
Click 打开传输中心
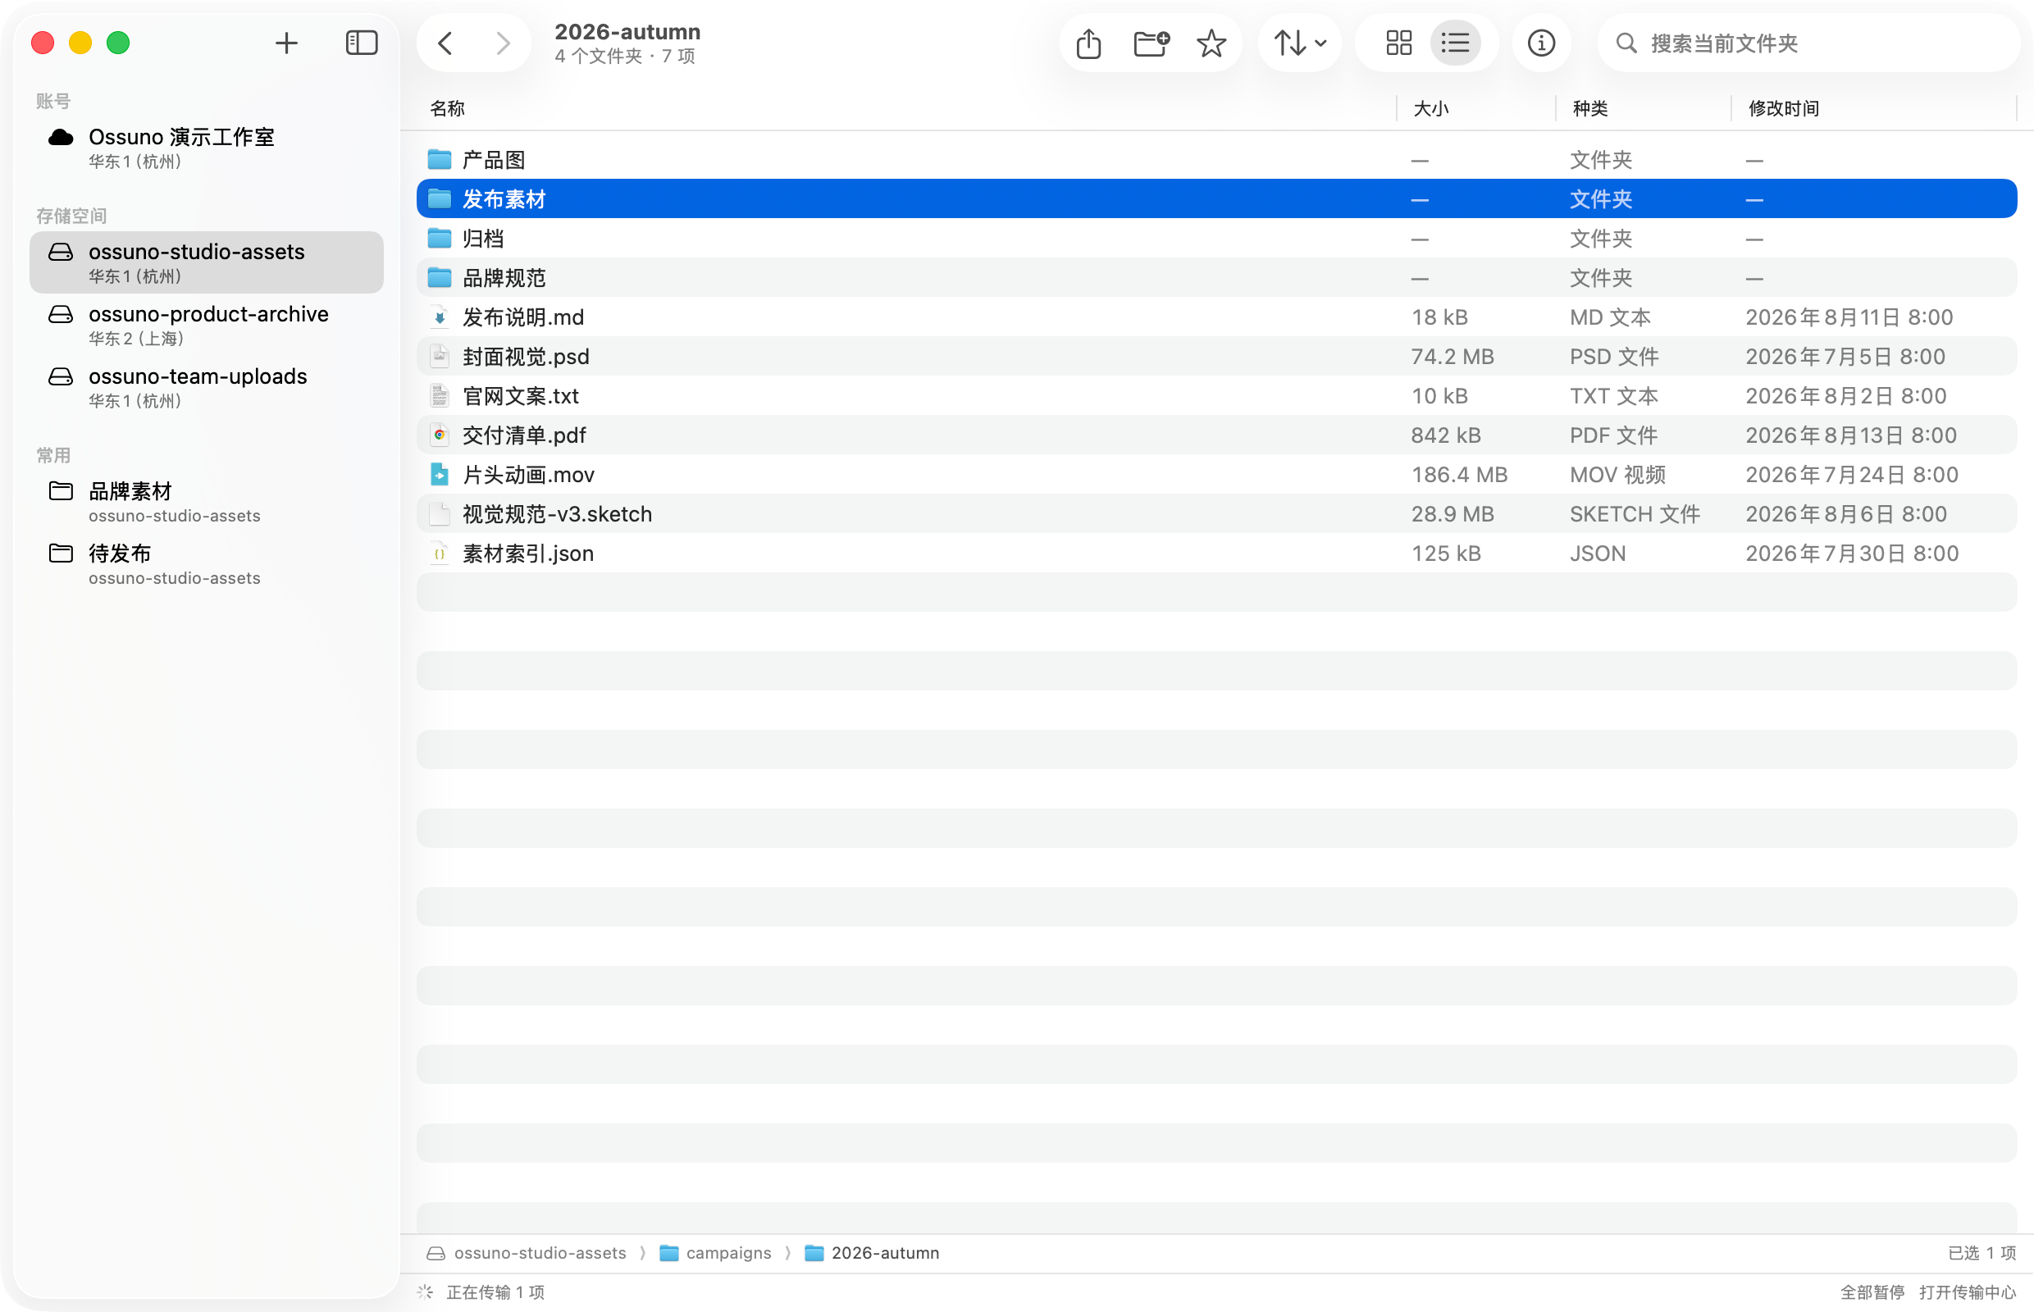1967,1291
